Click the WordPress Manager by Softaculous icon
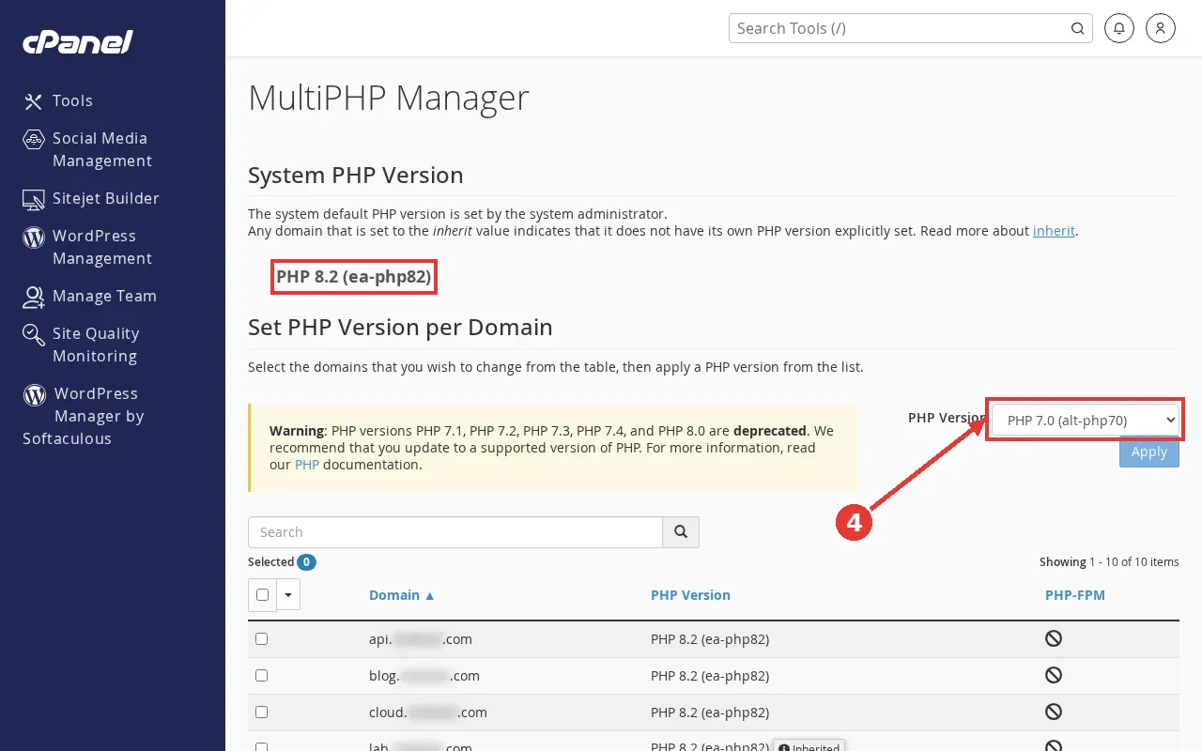Image resolution: width=1202 pixels, height=751 pixels. (x=34, y=394)
